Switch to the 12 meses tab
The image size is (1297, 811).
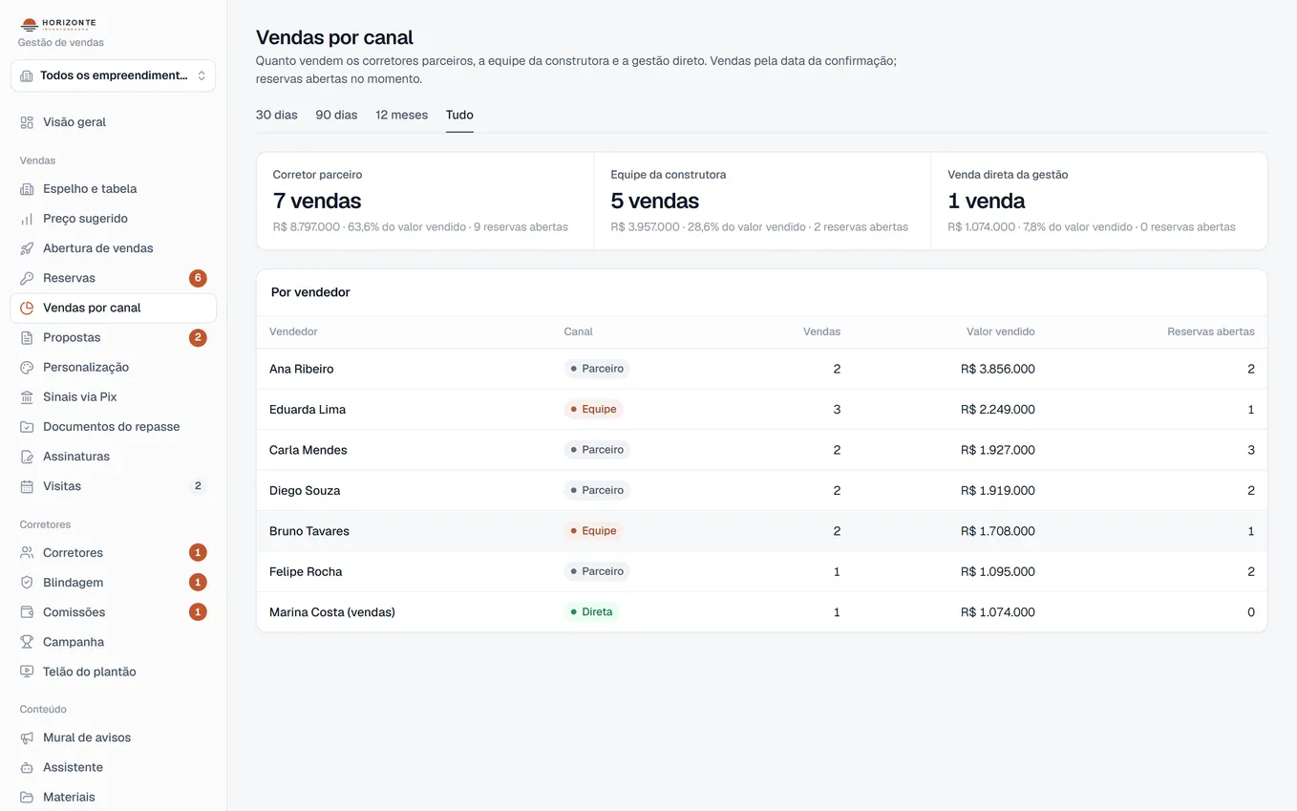point(401,115)
